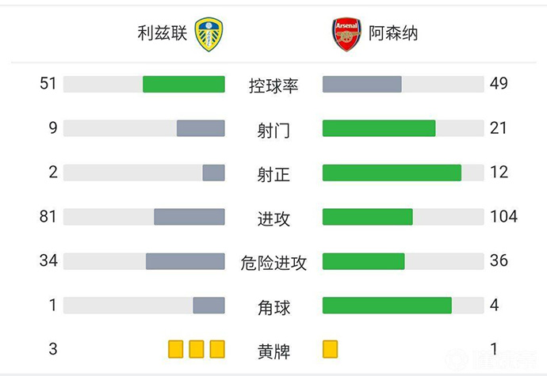Click Leeds' third yellow card icon

coord(217,349)
